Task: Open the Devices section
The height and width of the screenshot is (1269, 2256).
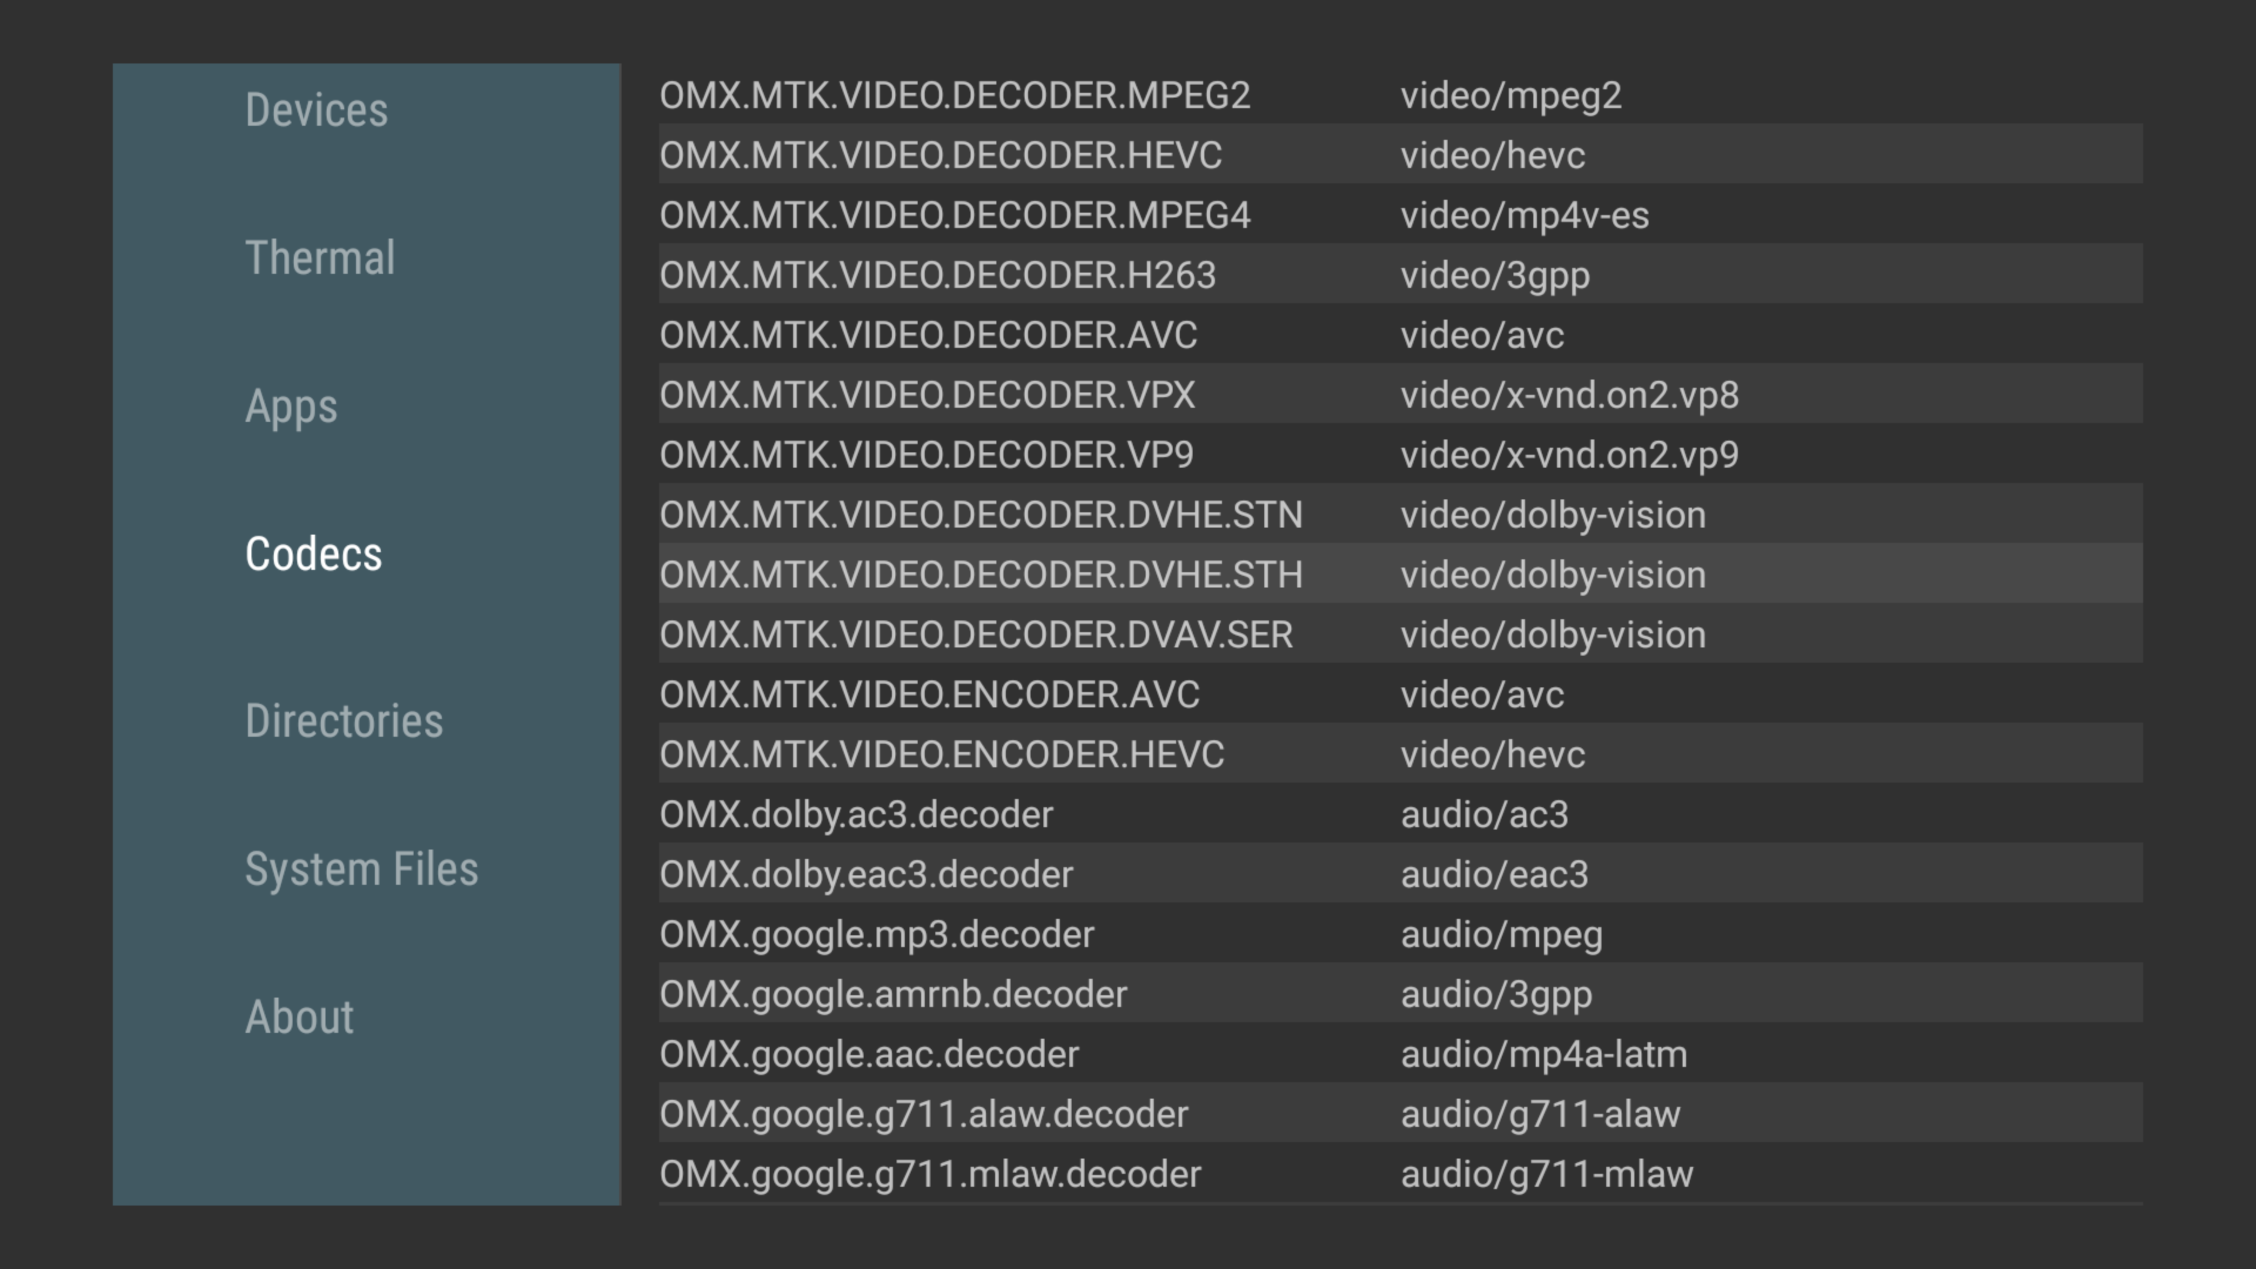Action: (x=316, y=110)
